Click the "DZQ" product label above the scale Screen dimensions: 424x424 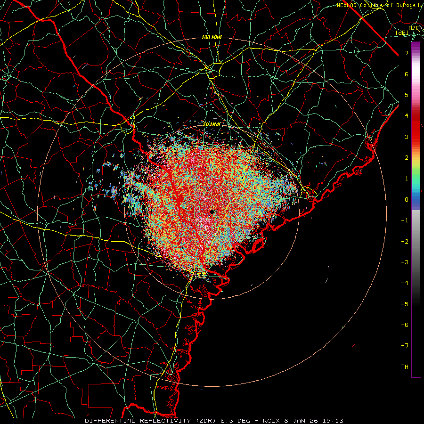click(x=414, y=28)
